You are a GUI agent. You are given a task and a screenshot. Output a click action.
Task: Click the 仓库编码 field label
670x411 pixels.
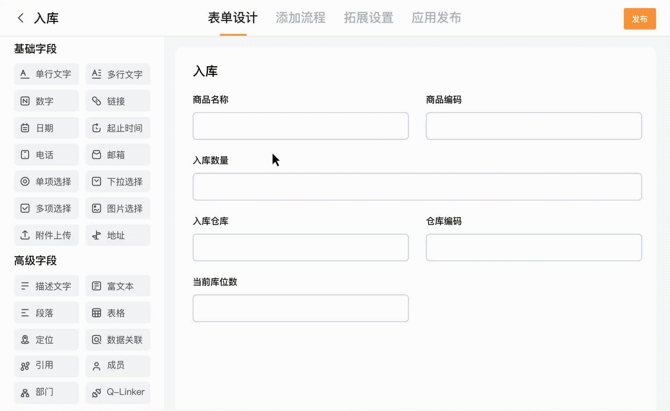444,221
